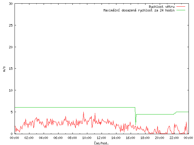Click the y-axis value 25
Viewport: 194px width, 145px height.
point(11,25)
